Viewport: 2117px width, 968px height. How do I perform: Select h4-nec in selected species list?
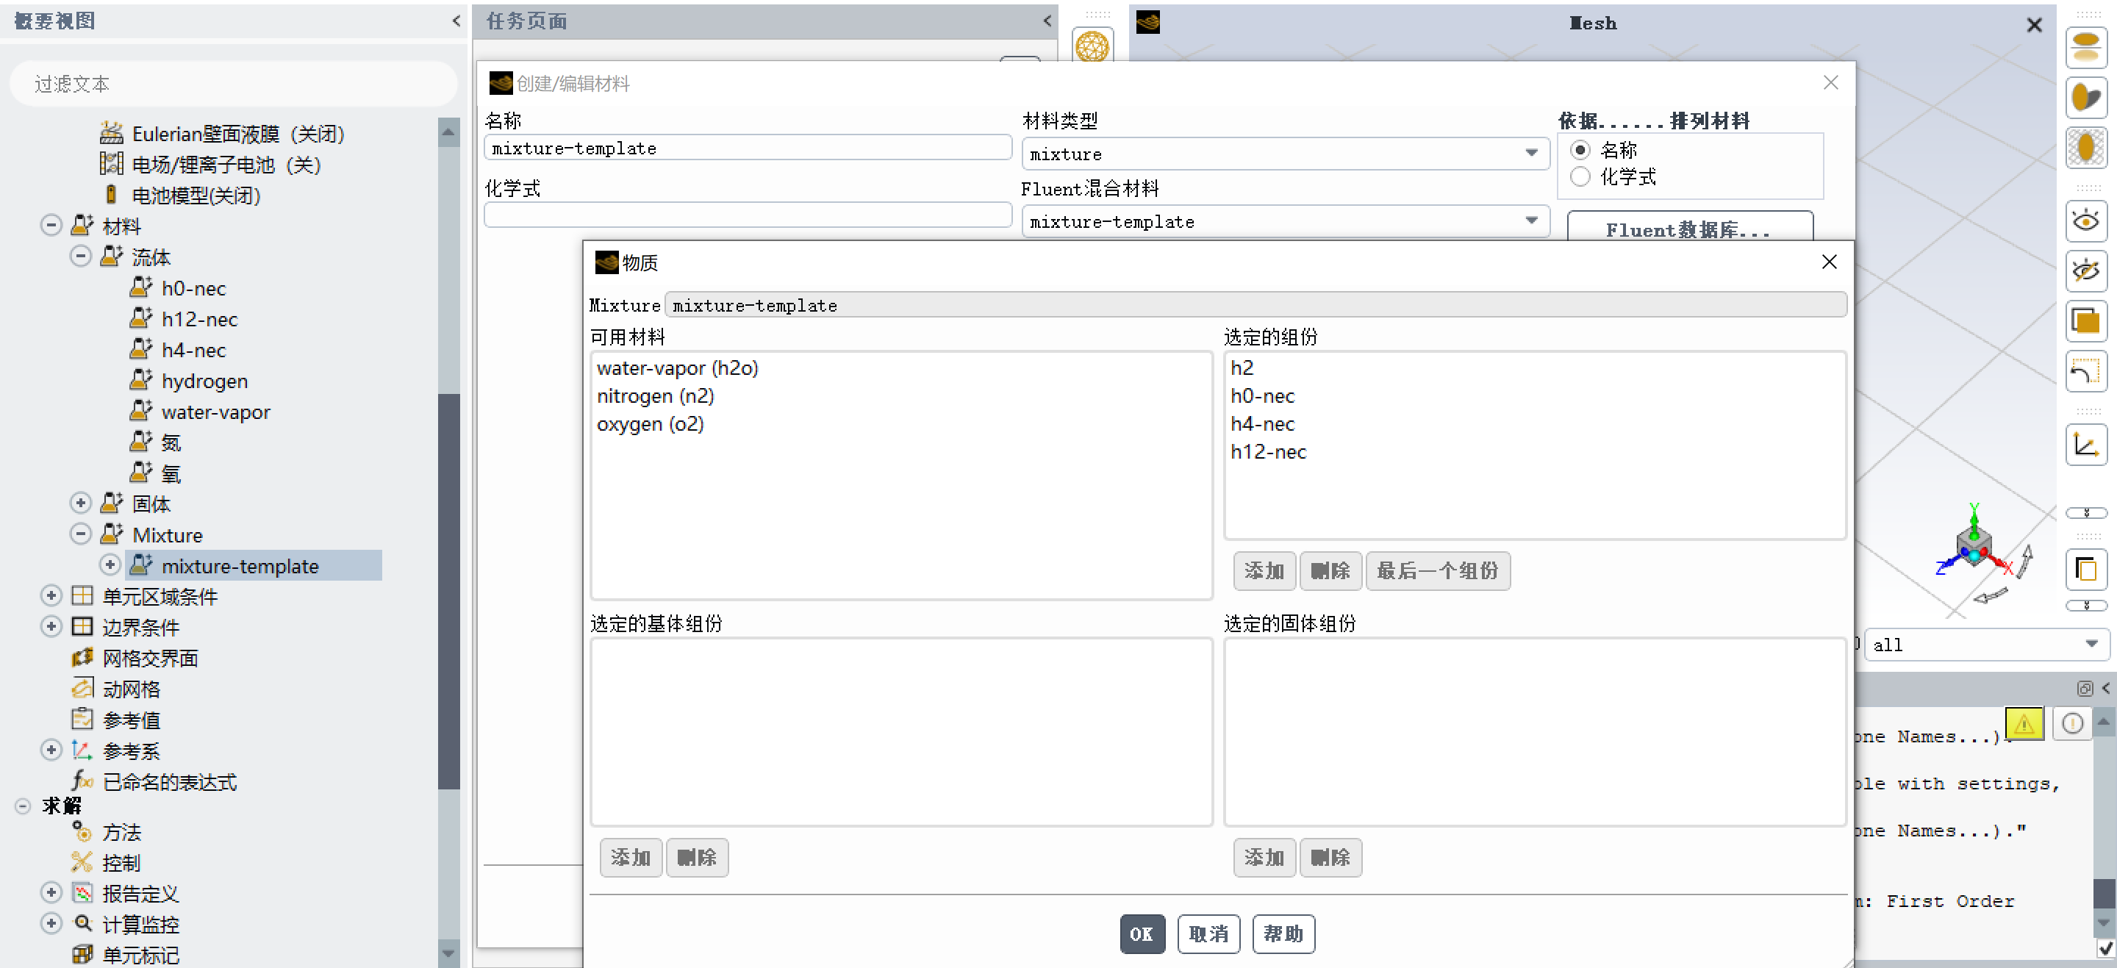(1261, 424)
